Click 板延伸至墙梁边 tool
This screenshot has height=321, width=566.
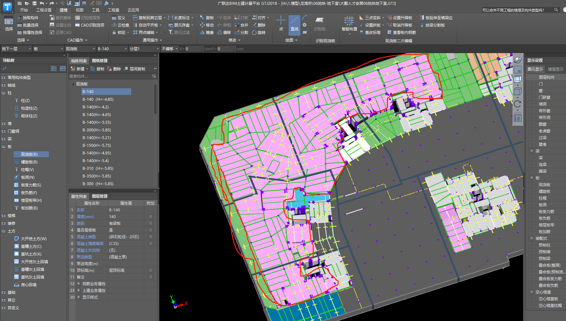click(436, 18)
